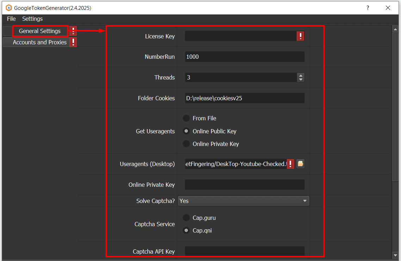The image size is (401, 261).
Task: Click the NumberRun field showing 1000
Action: (x=245, y=57)
